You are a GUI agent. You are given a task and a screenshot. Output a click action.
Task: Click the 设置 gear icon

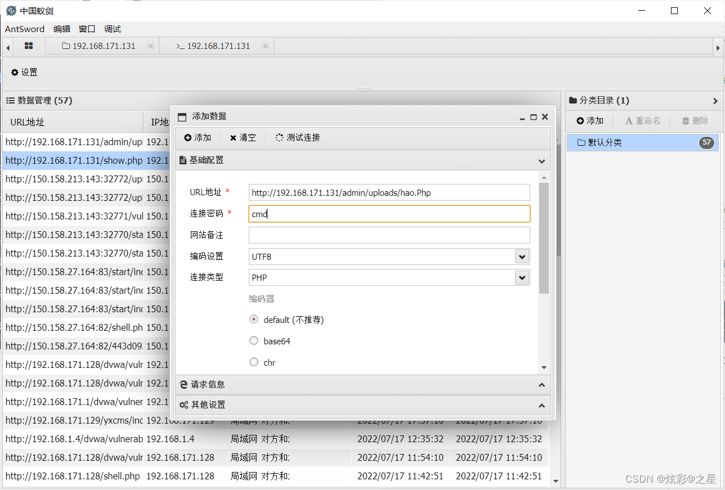tap(15, 73)
